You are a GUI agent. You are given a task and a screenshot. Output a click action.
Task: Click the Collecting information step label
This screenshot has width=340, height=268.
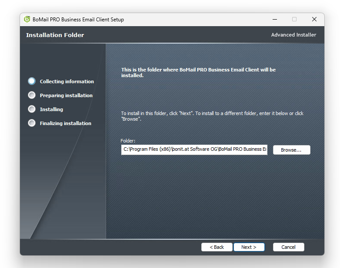point(67,81)
